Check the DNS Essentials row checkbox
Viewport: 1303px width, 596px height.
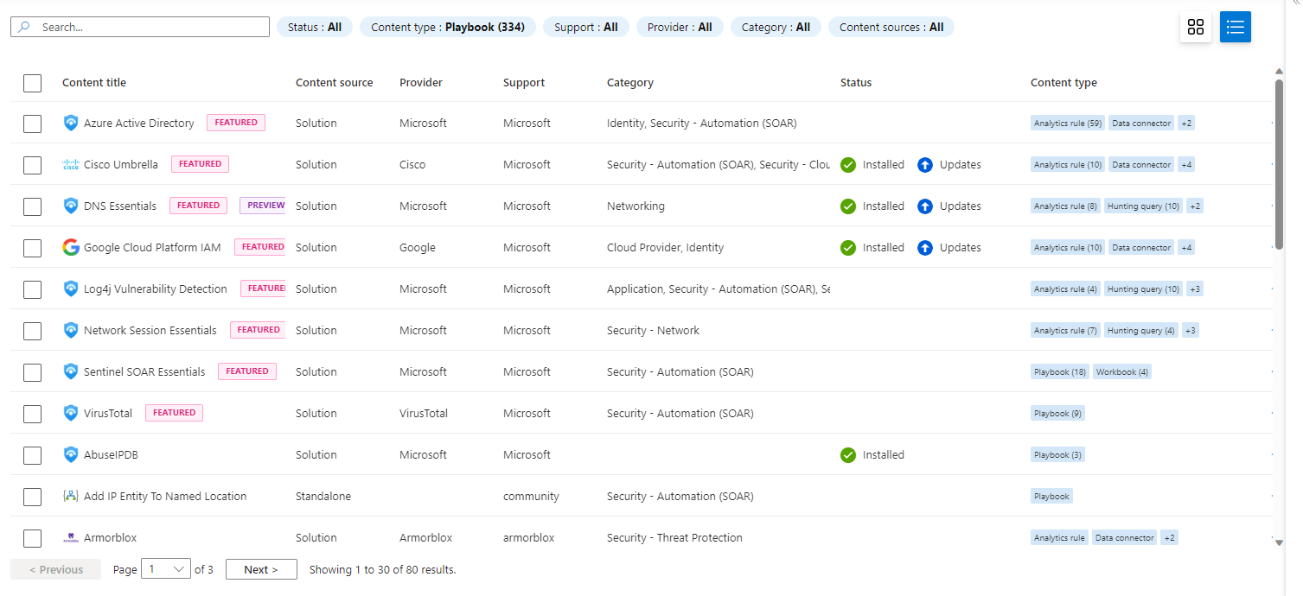tap(32, 206)
